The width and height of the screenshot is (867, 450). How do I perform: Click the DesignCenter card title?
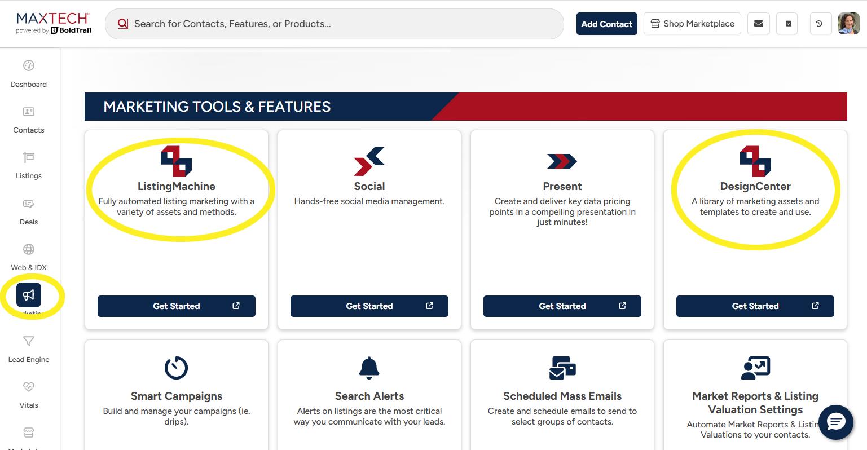(x=755, y=187)
